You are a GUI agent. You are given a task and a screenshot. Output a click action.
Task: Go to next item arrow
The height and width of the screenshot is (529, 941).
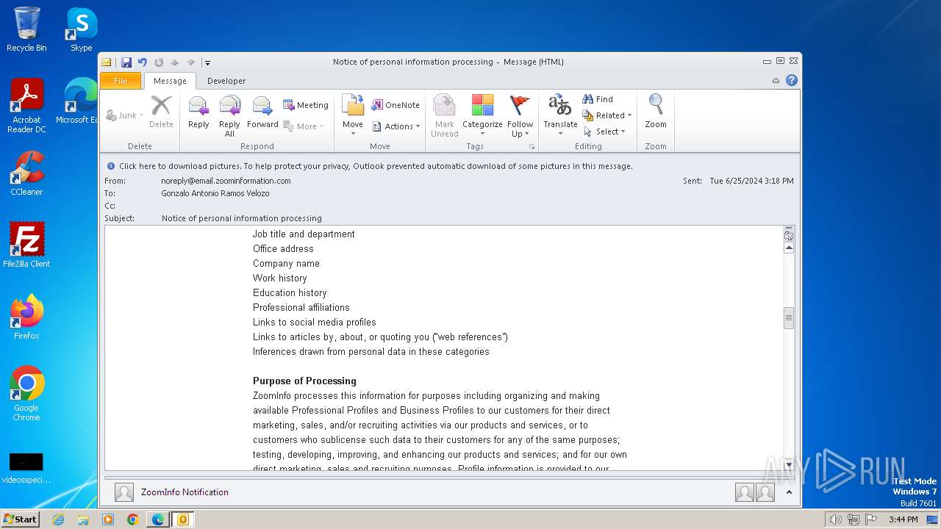click(191, 62)
